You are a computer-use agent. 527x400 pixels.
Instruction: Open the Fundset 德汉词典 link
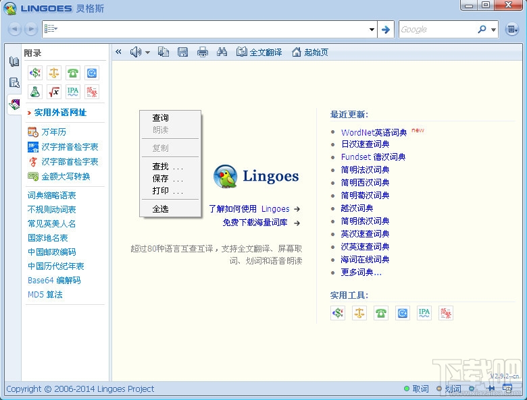(373, 156)
